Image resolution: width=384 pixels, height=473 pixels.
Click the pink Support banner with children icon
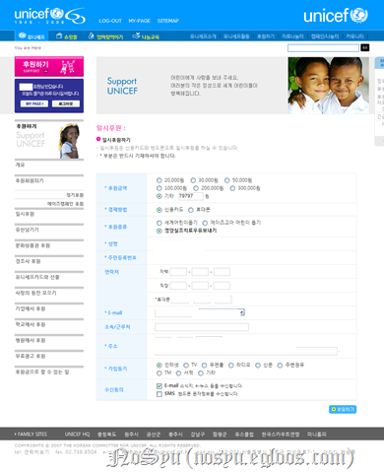(49, 66)
